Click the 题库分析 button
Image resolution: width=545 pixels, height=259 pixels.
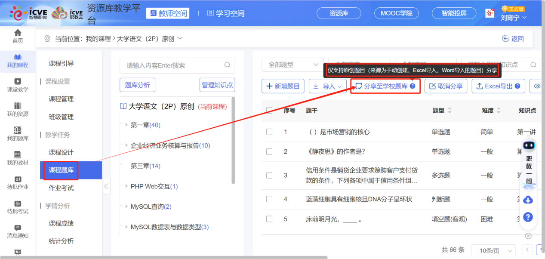tap(137, 85)
